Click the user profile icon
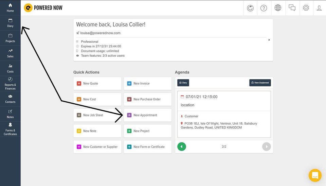This screenshot has height=186, width=326. tap(319, 8)
